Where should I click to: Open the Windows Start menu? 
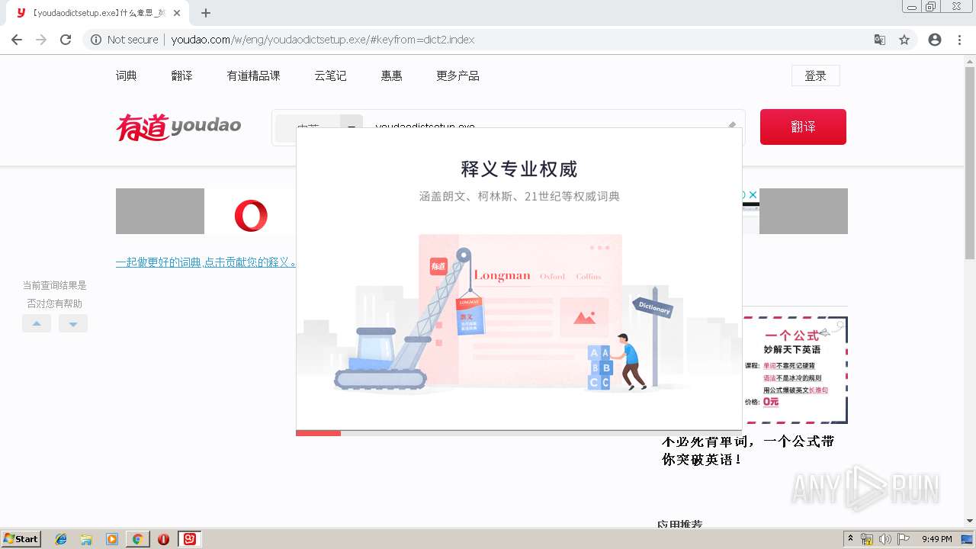tap(21, 539)
